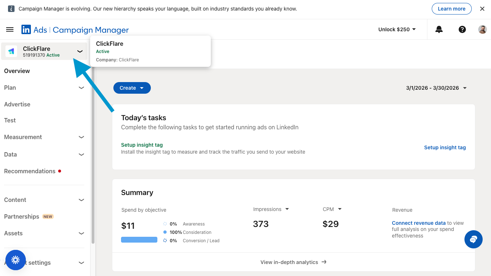
Task: Open the notifications bell
Action: (x=439, y=29)
